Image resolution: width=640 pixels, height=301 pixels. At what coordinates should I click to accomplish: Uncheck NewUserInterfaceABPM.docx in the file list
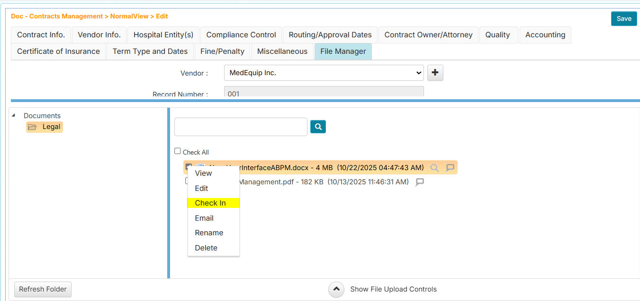pyautogui.click(x=189, y=167)
